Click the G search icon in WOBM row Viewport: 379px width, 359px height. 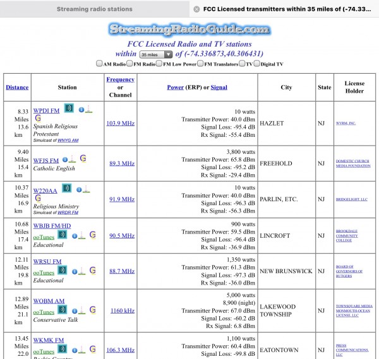tap(93, 310)
